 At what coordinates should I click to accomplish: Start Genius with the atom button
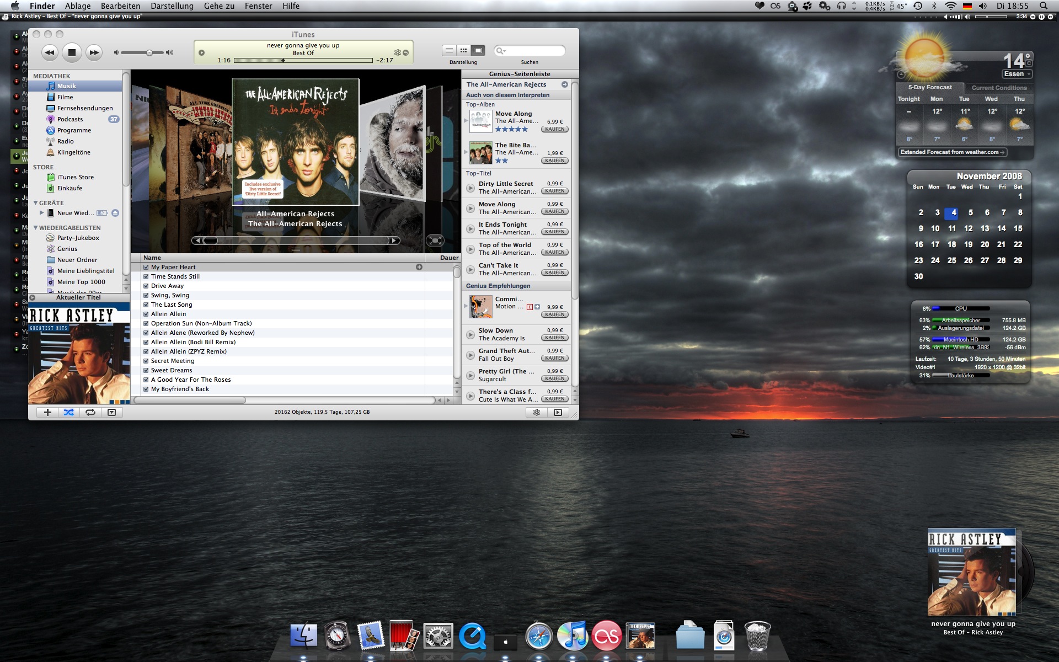click(x=536, y=412)
